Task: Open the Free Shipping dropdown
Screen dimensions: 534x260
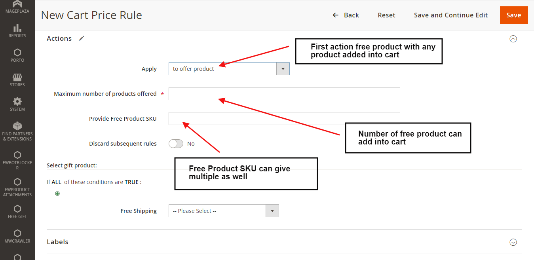Action: pos(224,211)
